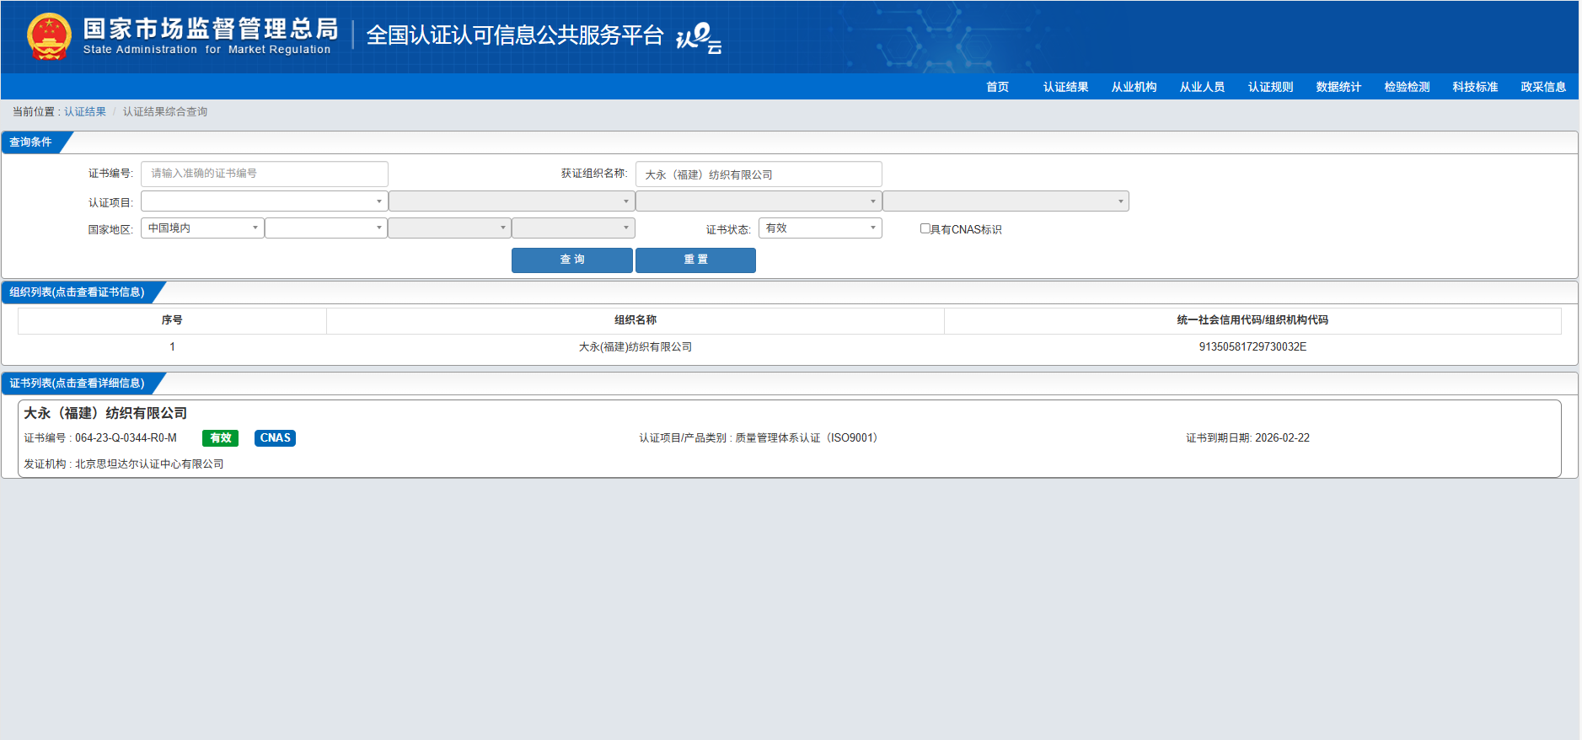Open the 中国境内 country dropdown

(x=202, y=228)
